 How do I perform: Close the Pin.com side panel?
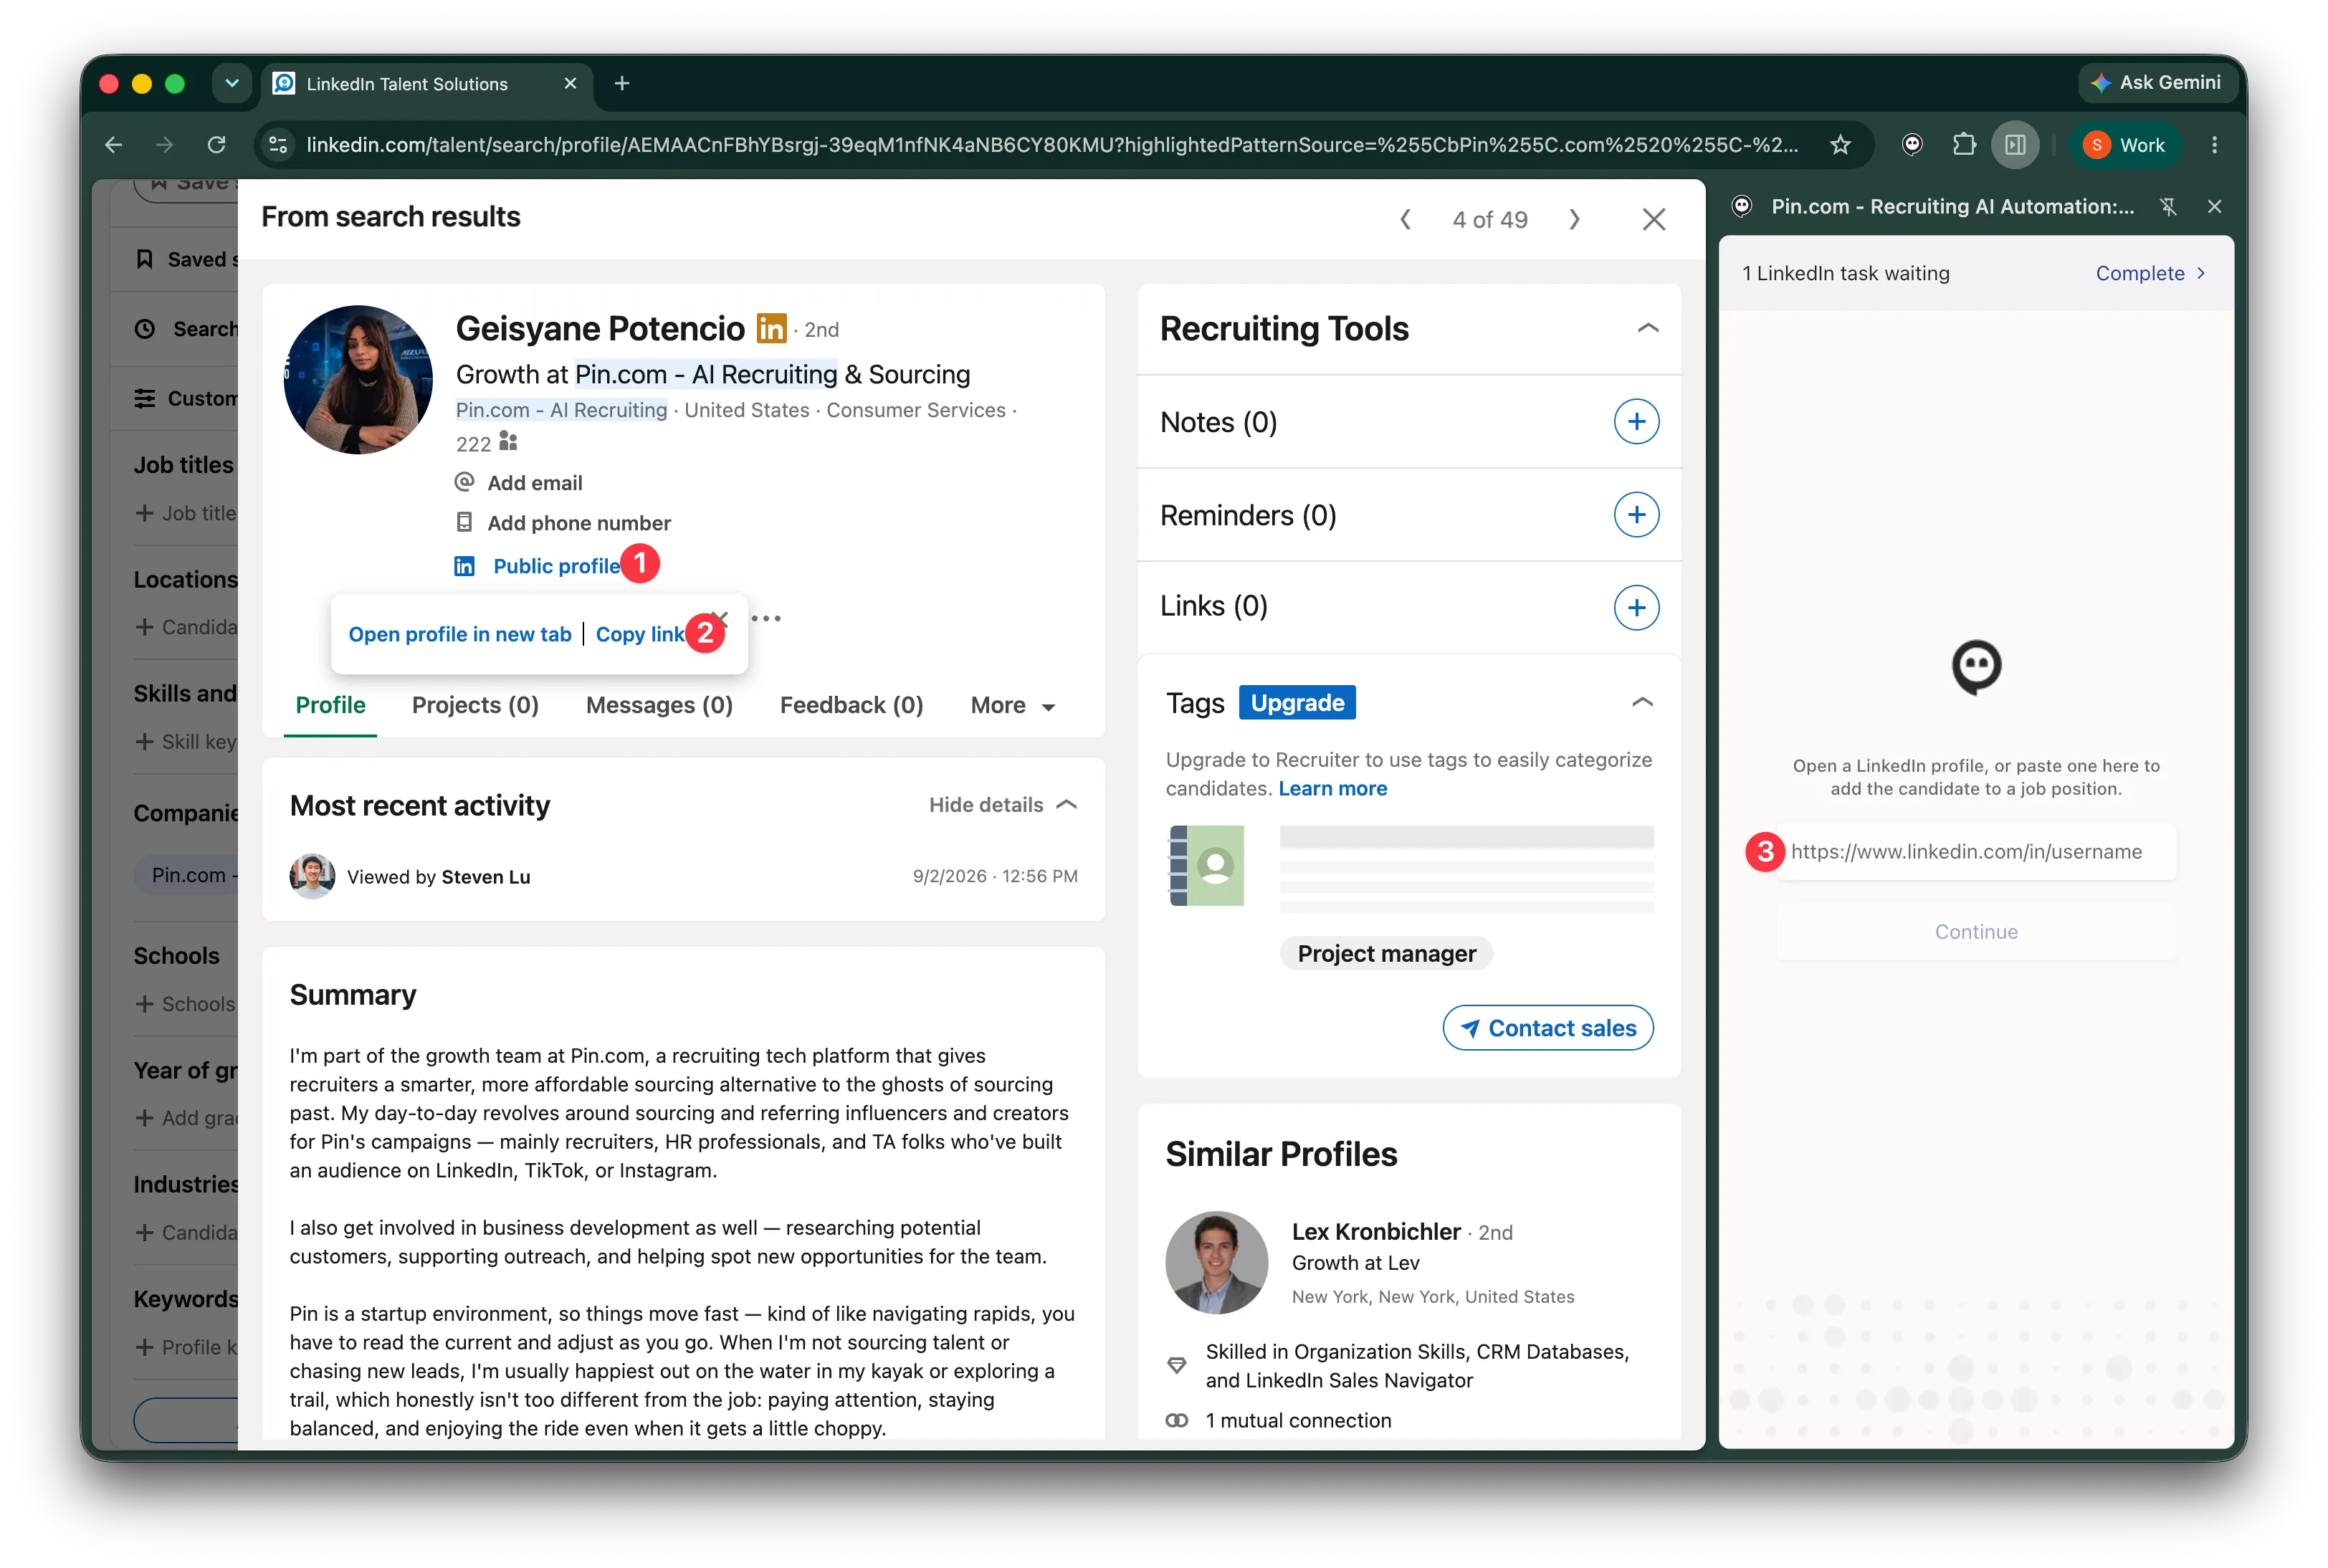2214,207
